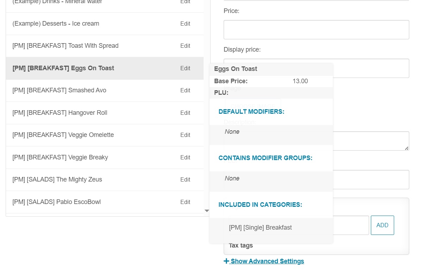The height and width of the screenshot is (270, 429).
Task: Focus the Display price field
Action: tap(370, 68)
